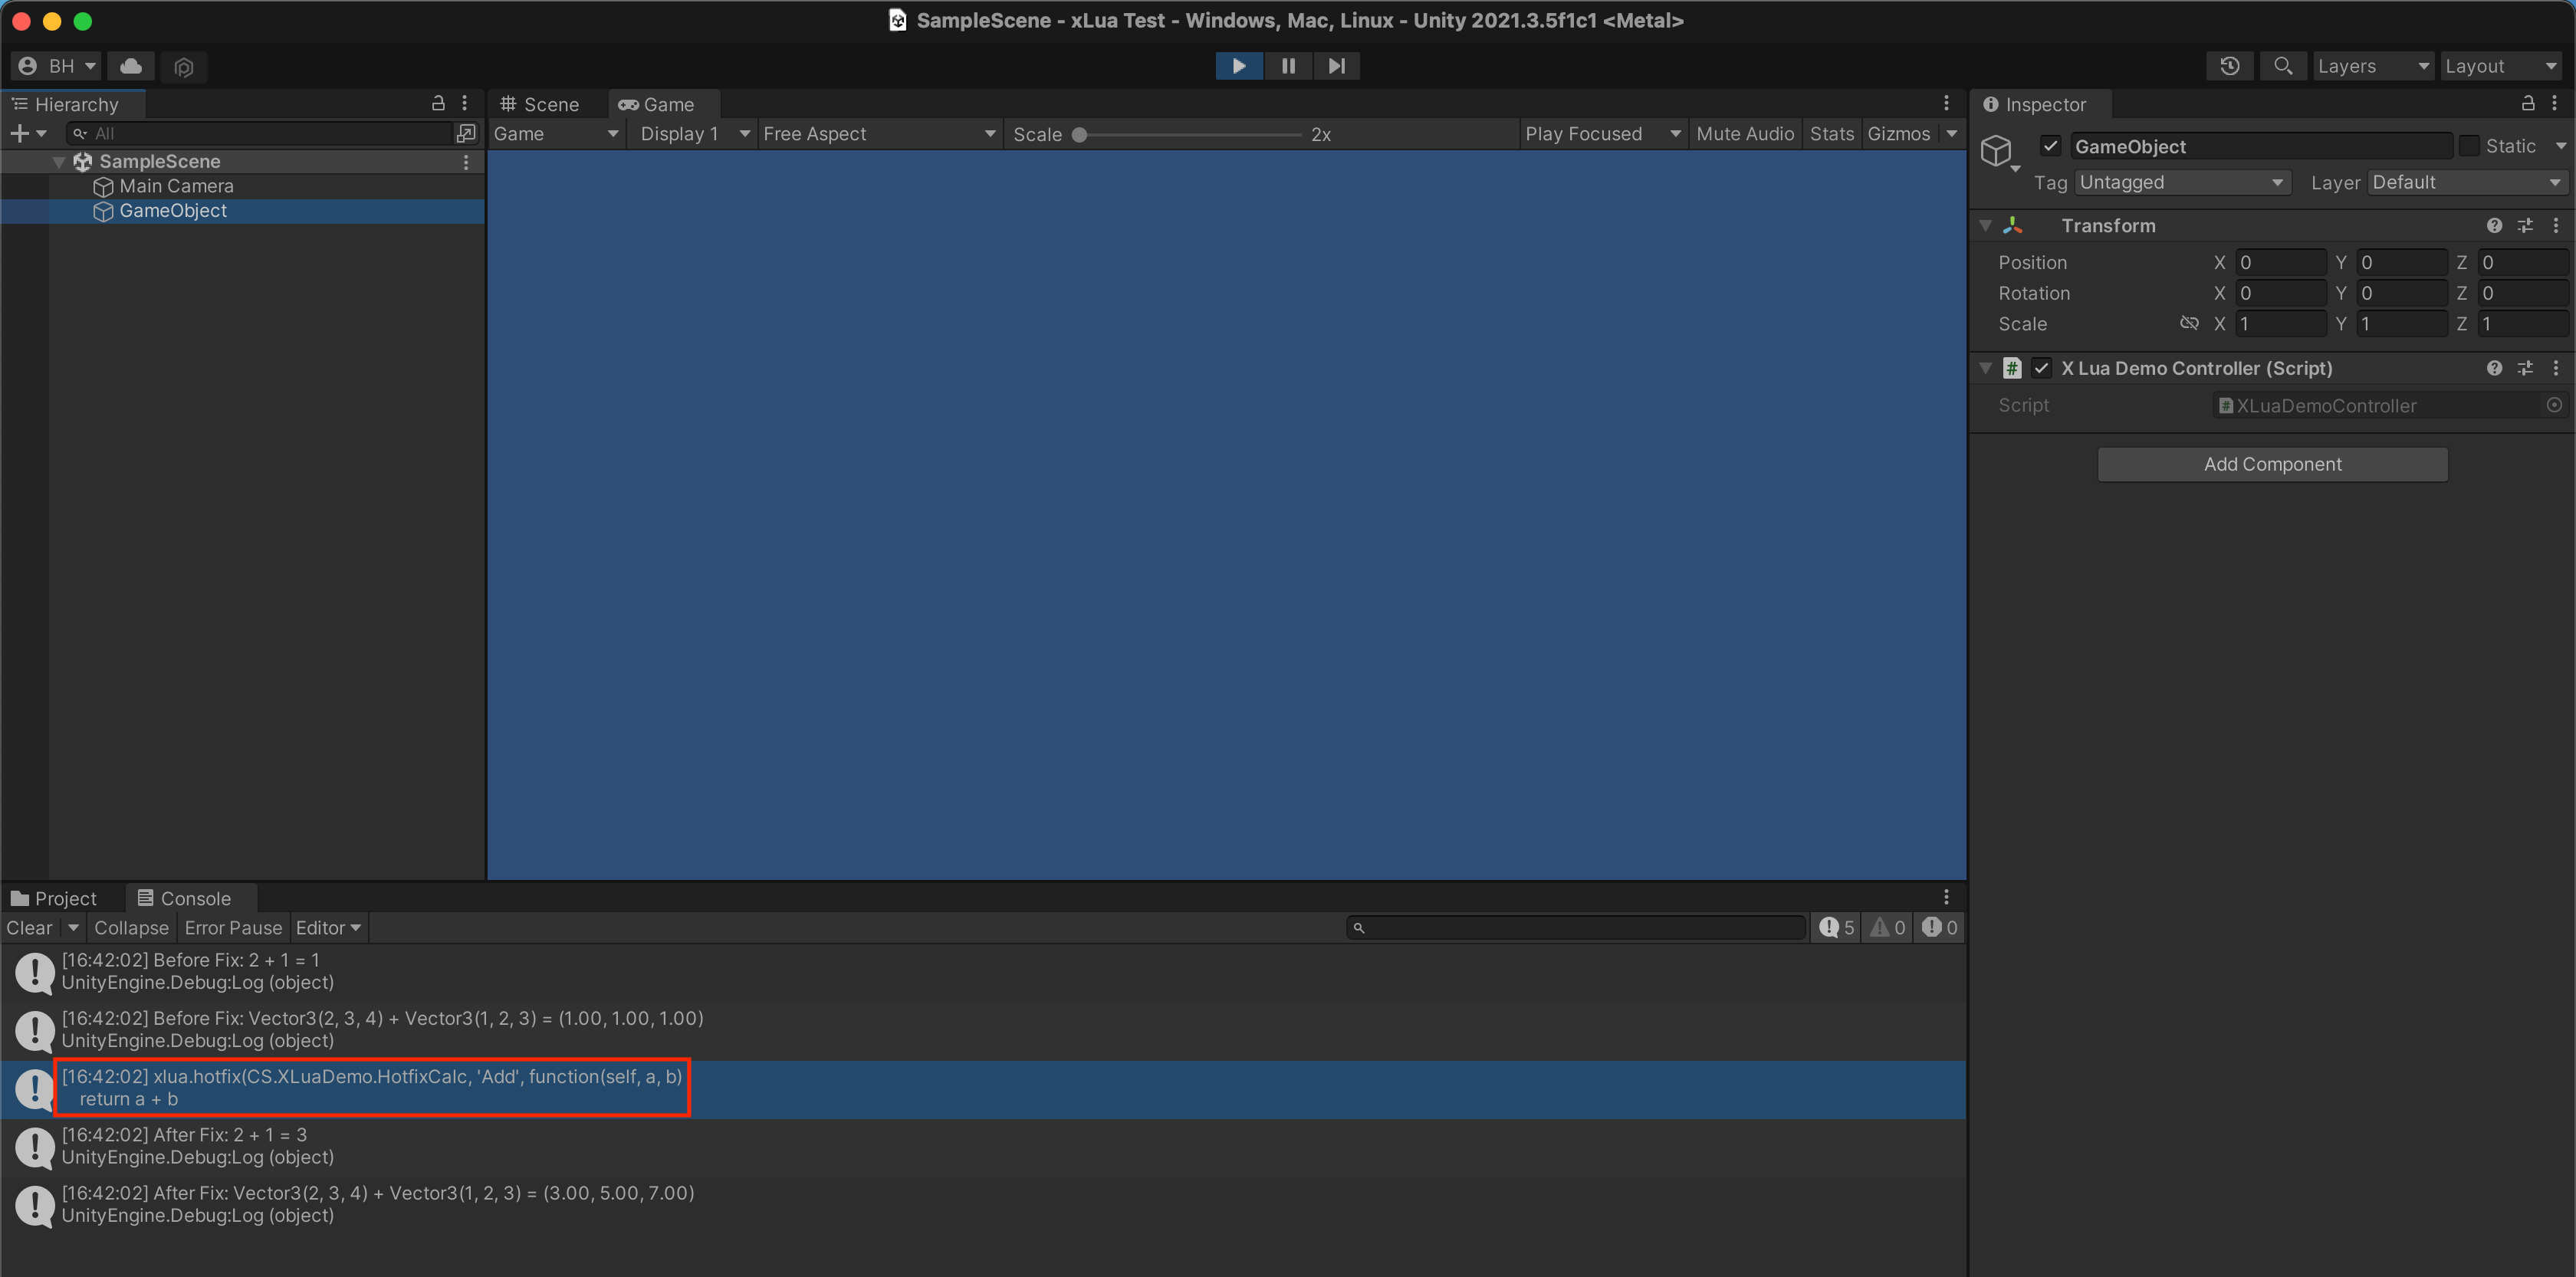Image resolution: width=2576 pixels, height=1277 pixels.
Task: Open the Layers dropdown
Action: click(x=2371, y=66)
